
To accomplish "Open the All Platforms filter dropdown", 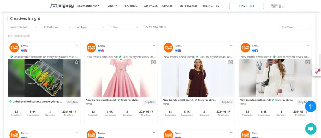I will [x=57, y=27].
